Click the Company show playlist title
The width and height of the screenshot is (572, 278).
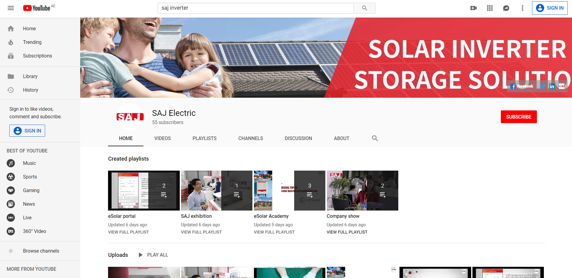click(x=343, y=216)
